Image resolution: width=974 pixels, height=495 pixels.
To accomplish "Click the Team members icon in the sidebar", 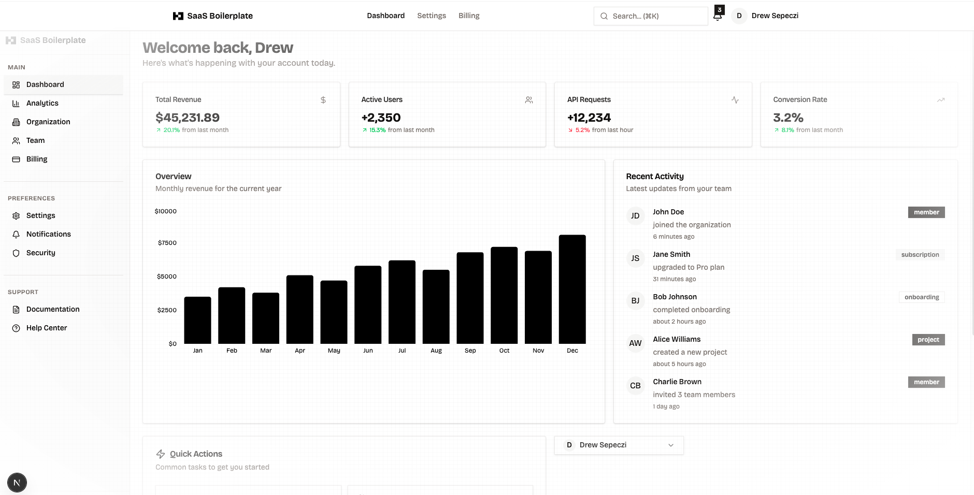I will (x=15, y=140).
